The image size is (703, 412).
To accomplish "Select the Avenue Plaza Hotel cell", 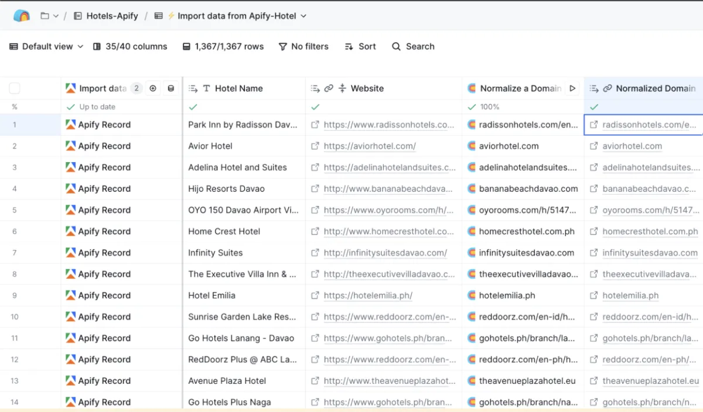I will point(244,381).
